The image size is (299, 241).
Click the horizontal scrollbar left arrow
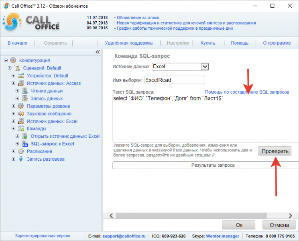(x=111, y=216)
